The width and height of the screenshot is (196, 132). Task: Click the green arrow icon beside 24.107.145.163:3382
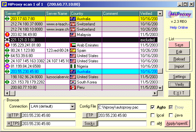7,61
